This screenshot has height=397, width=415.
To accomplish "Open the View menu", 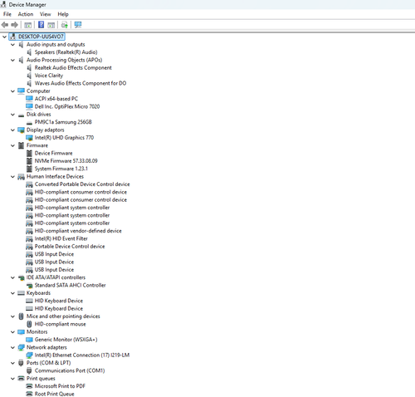I will tap(45, 14).
